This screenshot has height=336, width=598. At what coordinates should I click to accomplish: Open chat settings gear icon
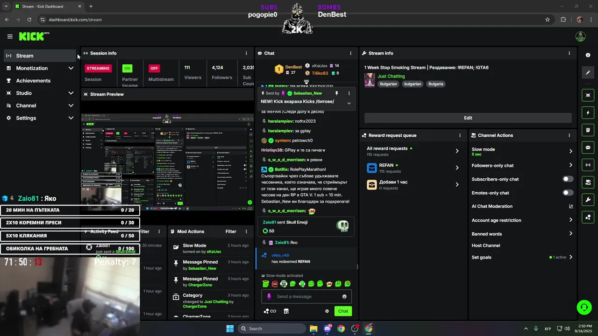pos(327,311)
